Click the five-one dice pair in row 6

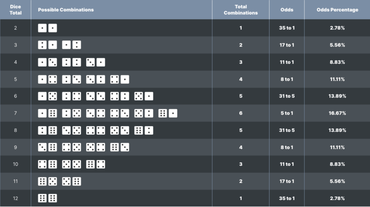click(x=144, y=96)
